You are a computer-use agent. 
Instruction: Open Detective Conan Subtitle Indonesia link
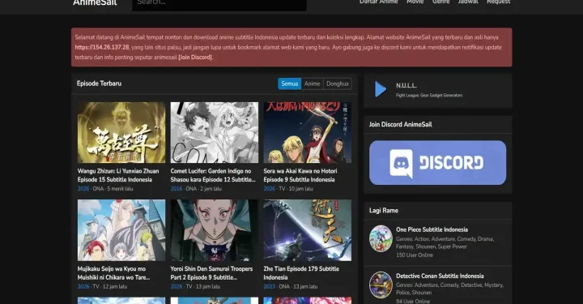pyautogui.click(x=440, y=276)
